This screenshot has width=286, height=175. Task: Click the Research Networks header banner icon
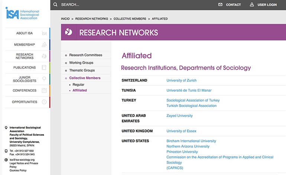pos(69,32)
